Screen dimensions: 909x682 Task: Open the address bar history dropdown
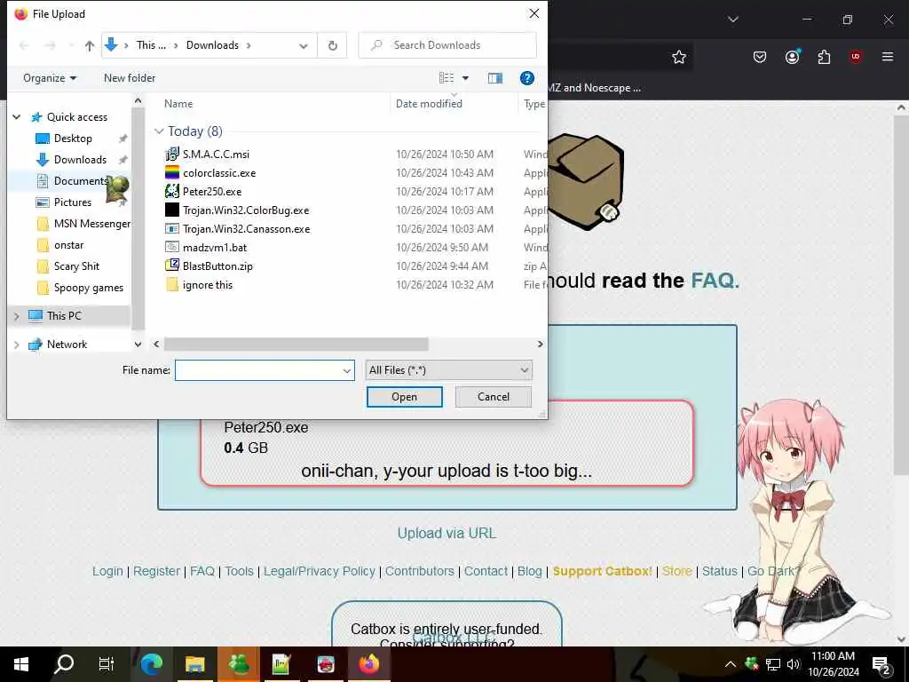coord(304,46)
